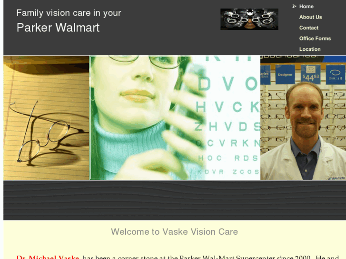Click the HVCK row on eye chart
Image resolution: width=346 pixels, height=259 pixels.
[x=227, y=107]
